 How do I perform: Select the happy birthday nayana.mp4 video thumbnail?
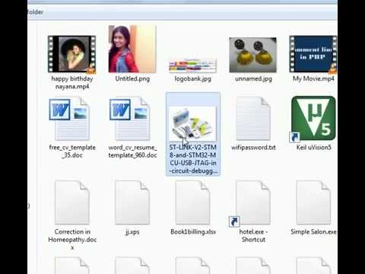pyautogui.click(x=71, y=54)
